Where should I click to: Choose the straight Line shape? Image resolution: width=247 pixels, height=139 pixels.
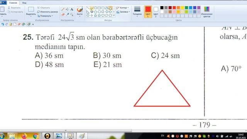pos(88,8)
